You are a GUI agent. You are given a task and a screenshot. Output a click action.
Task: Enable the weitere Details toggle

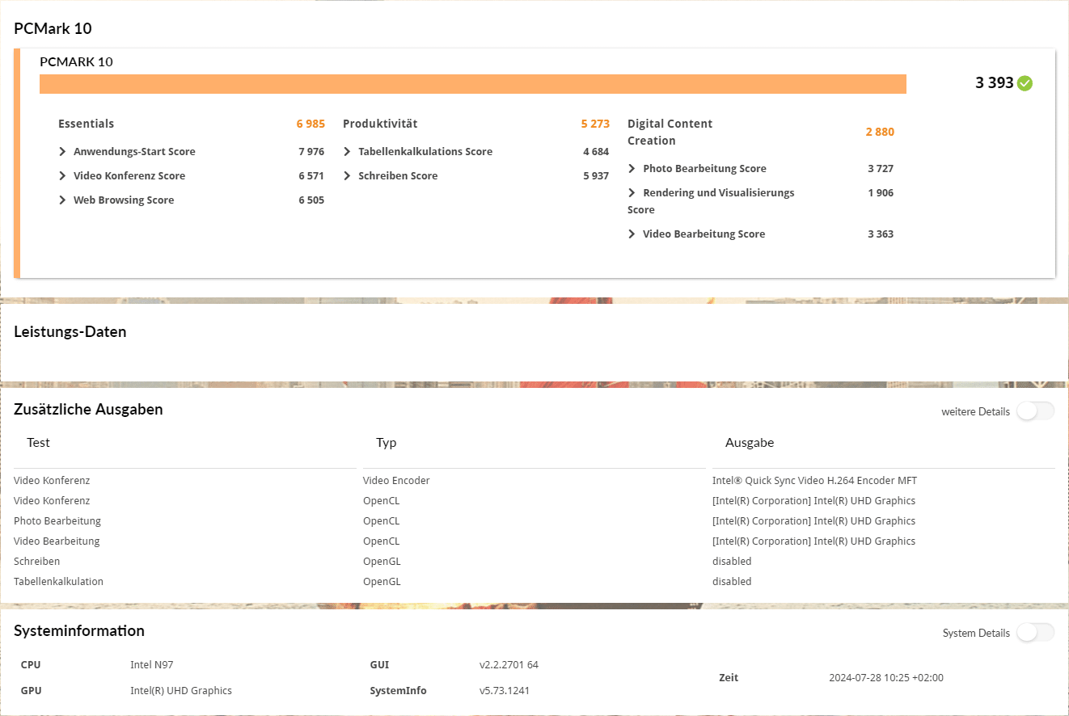(1035, 411)
